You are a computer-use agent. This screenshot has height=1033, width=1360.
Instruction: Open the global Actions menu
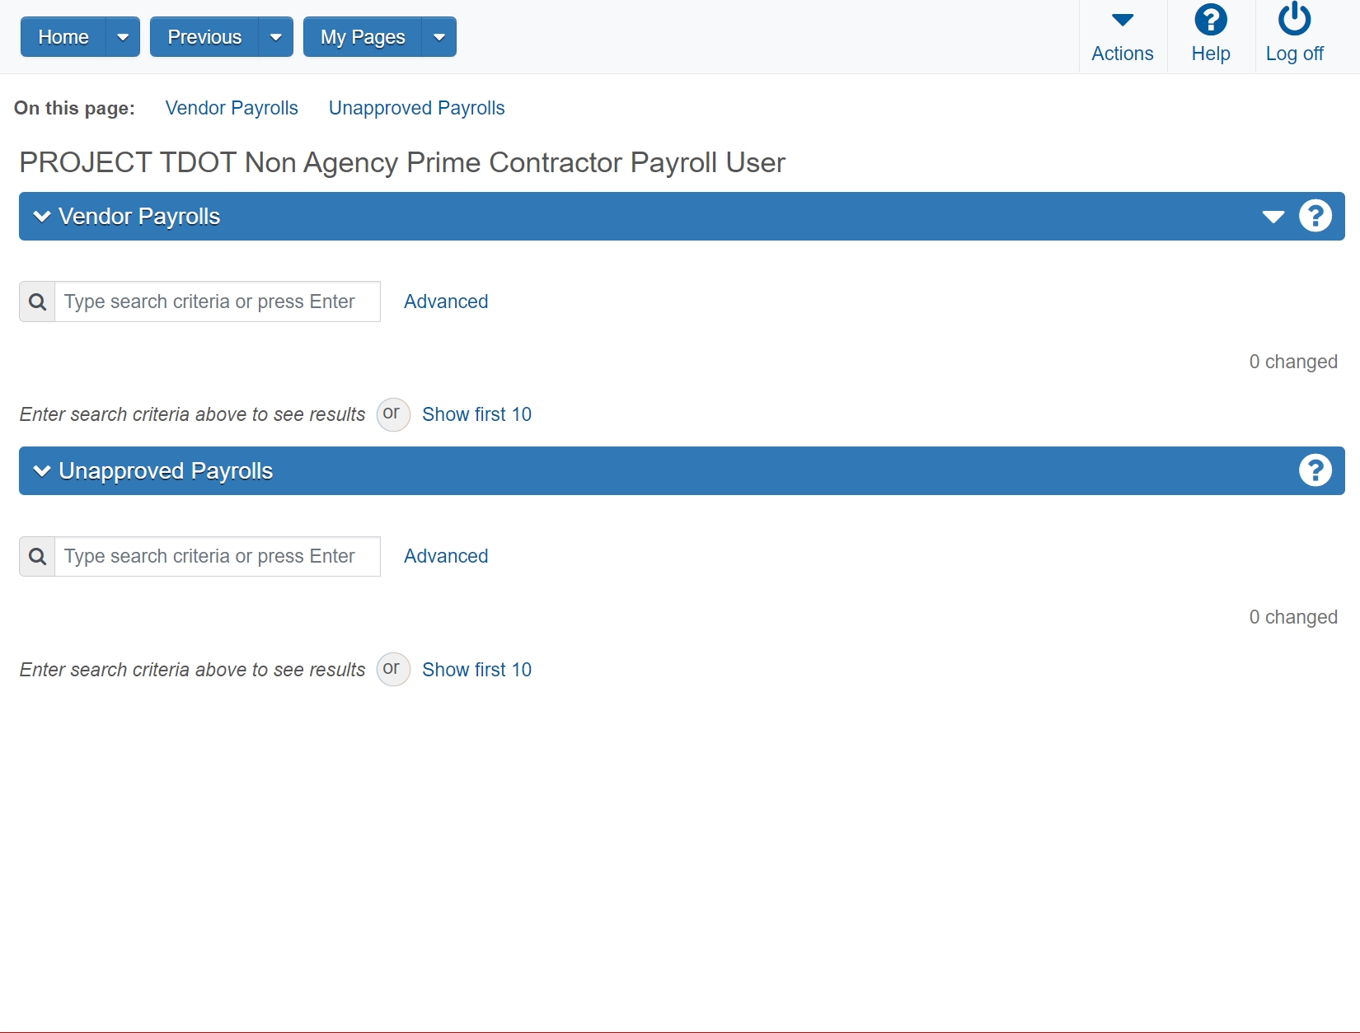point(1123,37)
